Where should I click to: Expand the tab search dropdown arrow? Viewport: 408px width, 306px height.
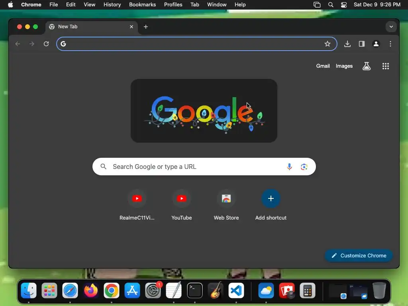[x=391, y=27]
